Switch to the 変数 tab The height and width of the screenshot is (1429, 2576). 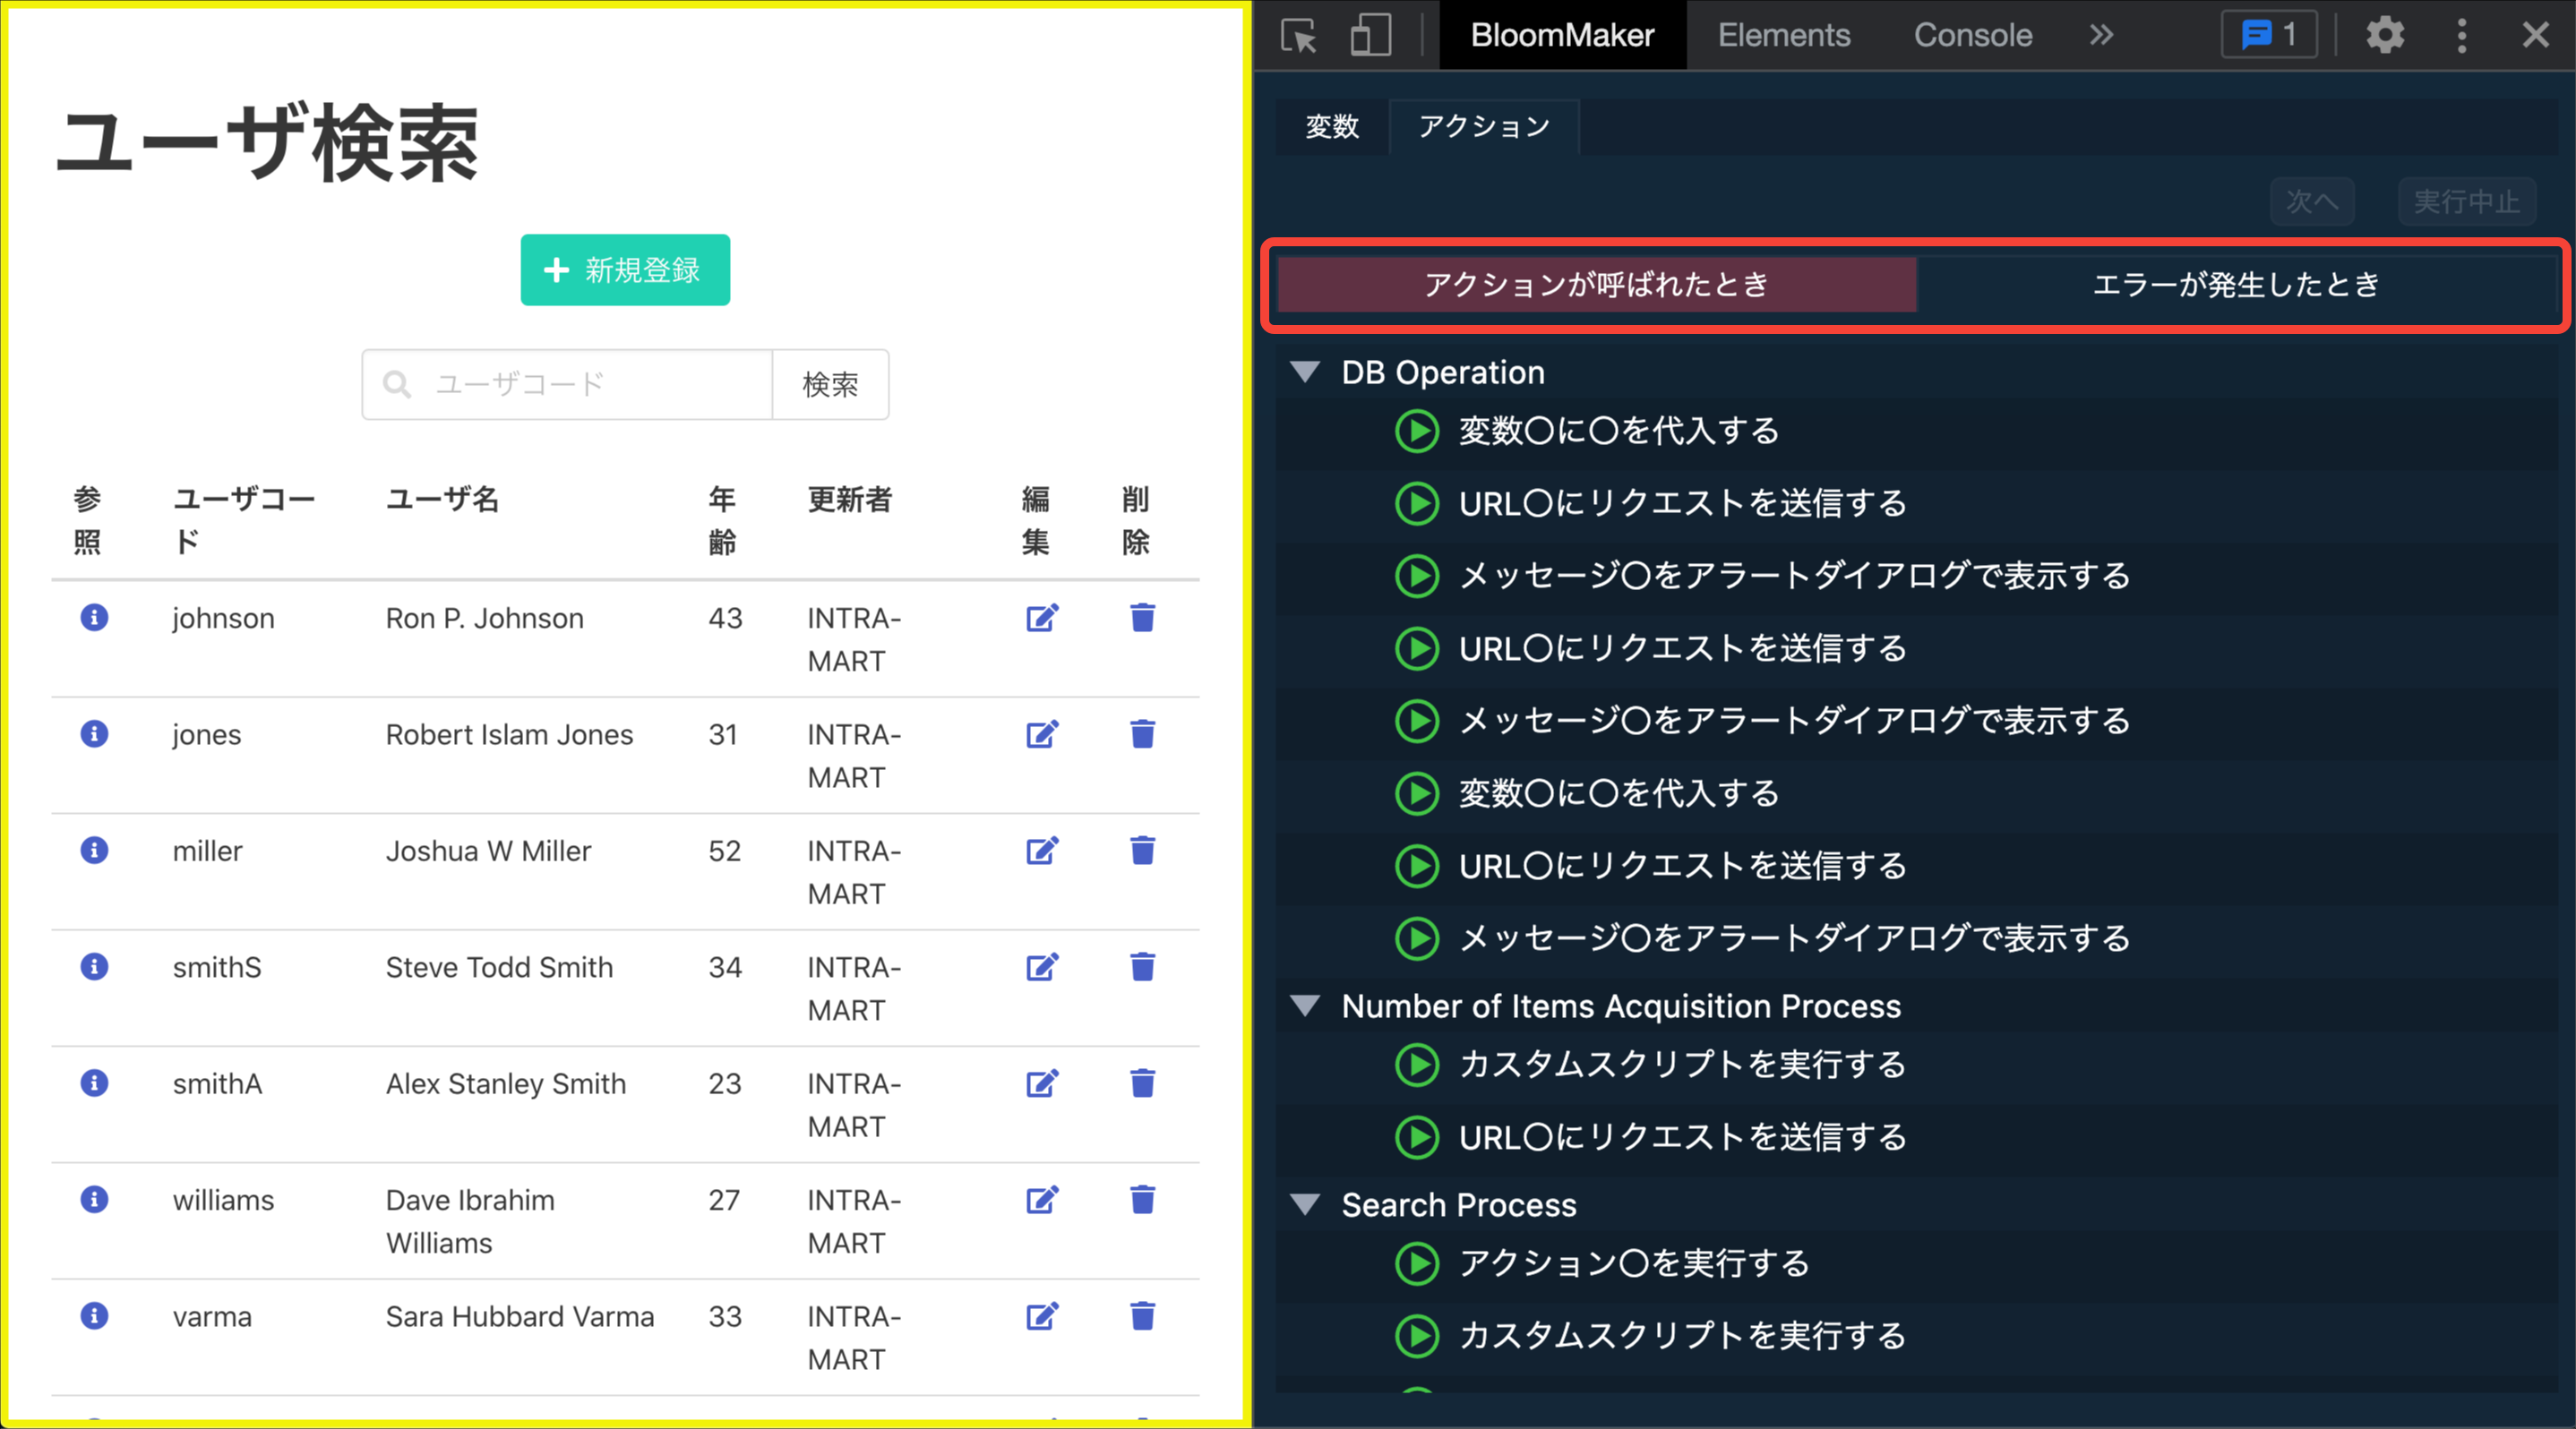[1332, 127]
